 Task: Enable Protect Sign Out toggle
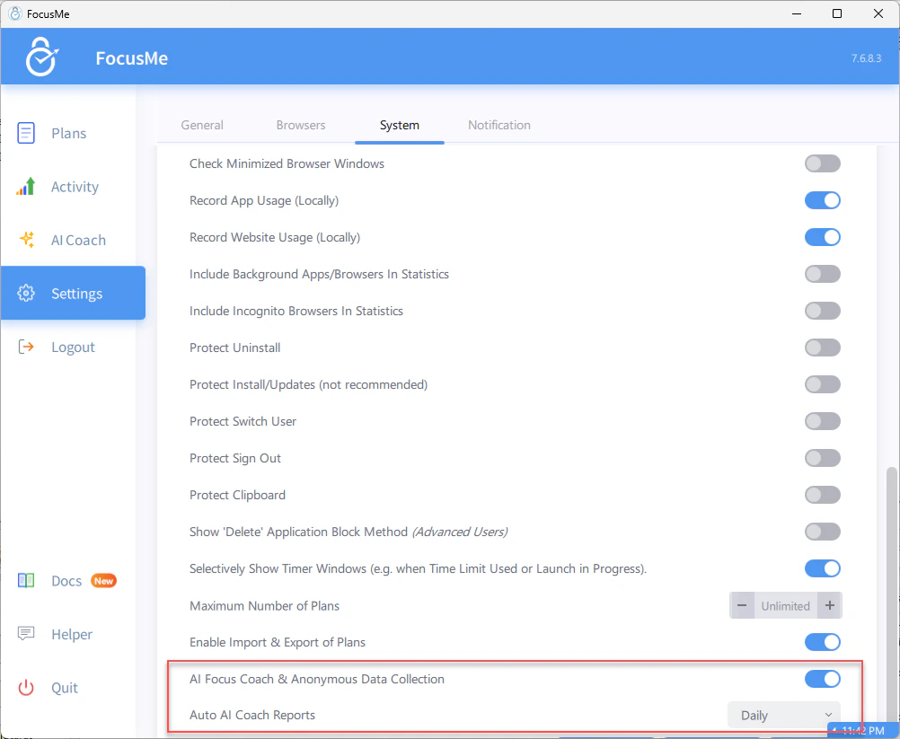(x=822, y=458)
